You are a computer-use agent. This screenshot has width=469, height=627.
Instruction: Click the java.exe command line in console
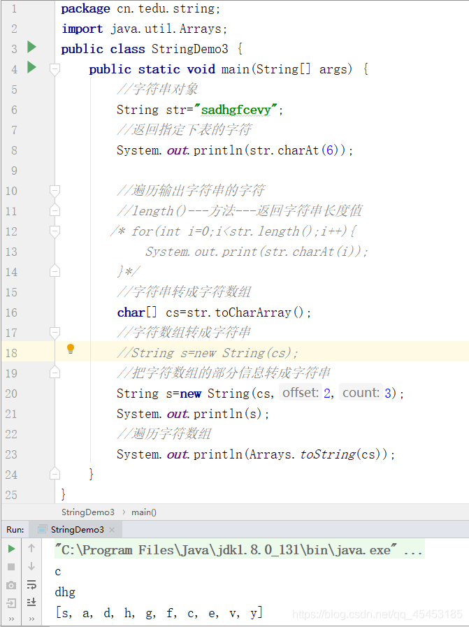(x=239, y=550)
